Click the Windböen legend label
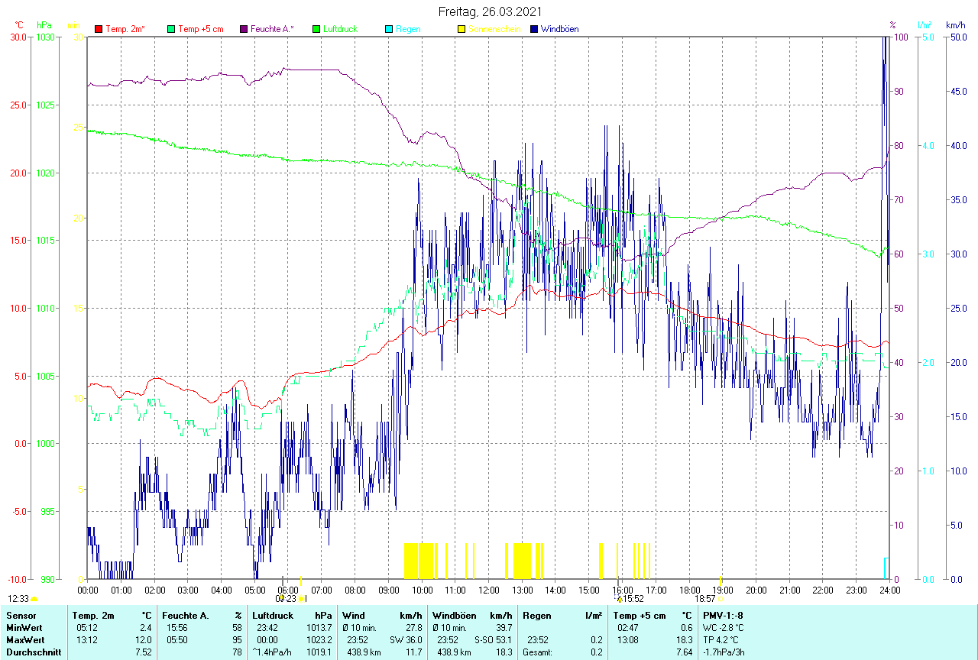Screen dimensions: 978x660 pyautogui.click(x=559, y=29)
